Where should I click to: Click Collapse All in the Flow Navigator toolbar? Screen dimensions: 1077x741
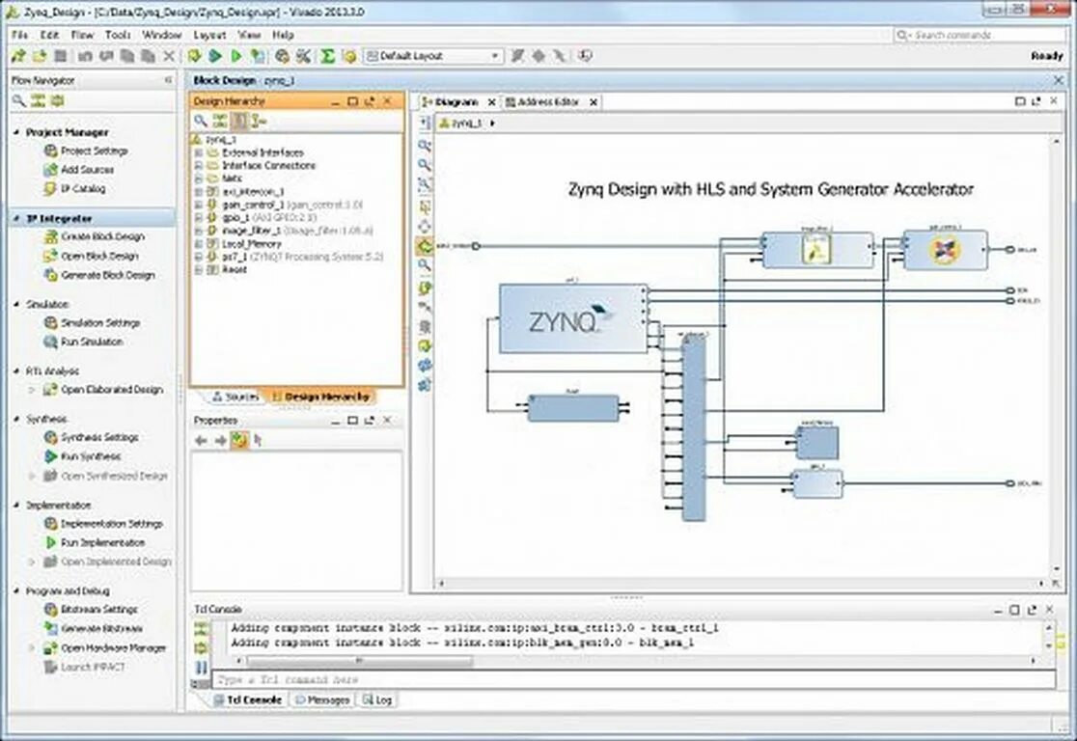click(38, 101)
